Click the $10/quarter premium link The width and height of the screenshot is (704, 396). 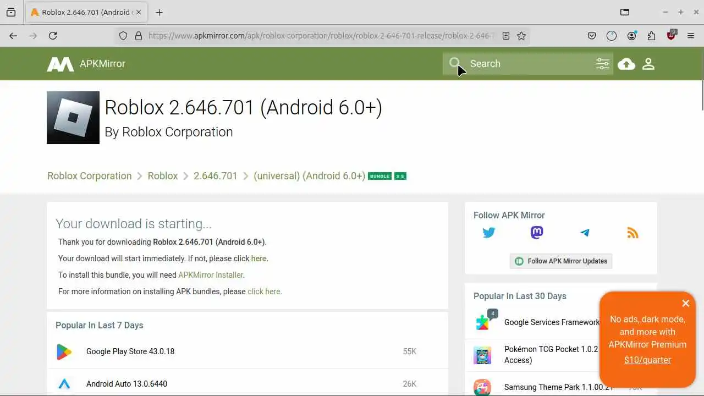[647, 360]
